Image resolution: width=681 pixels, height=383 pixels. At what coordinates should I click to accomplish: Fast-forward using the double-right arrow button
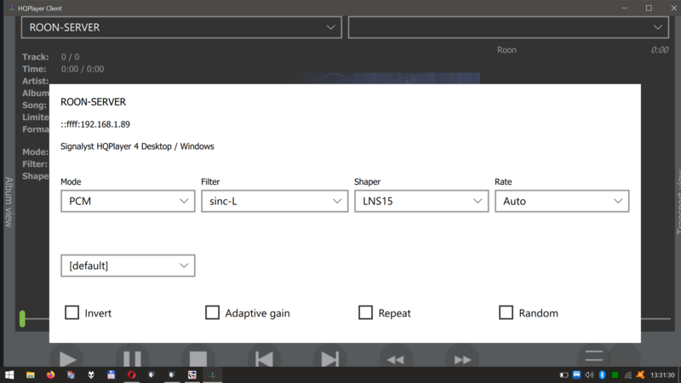coord(462,358)
